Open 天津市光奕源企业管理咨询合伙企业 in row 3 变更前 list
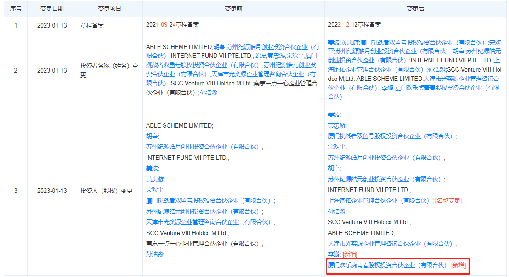 tap(209, 222)
